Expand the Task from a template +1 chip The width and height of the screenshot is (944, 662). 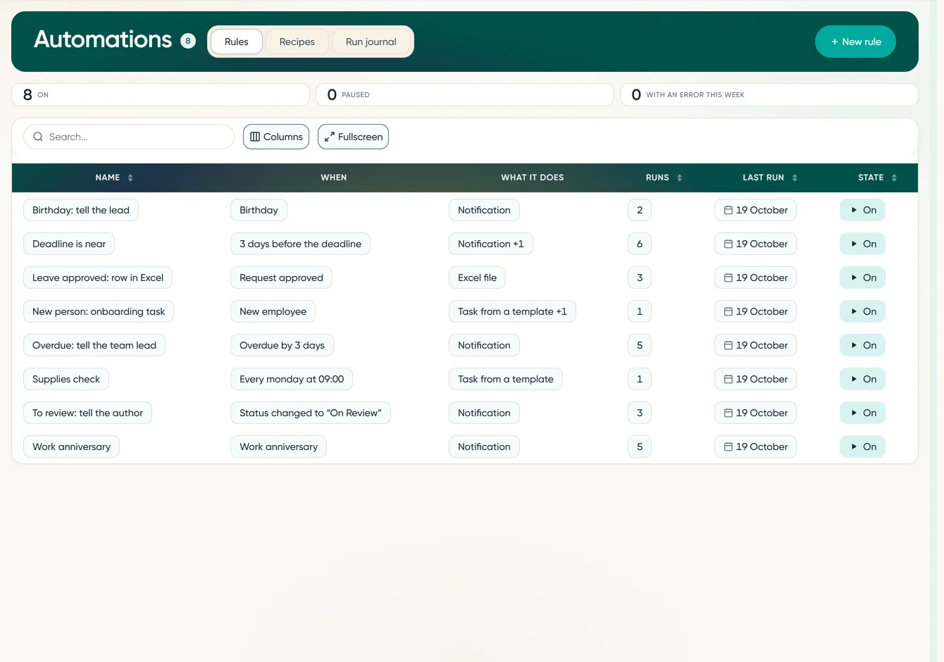point(512,311)
